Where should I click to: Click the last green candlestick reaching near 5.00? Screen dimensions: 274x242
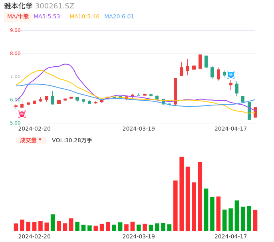pos(249,111)
